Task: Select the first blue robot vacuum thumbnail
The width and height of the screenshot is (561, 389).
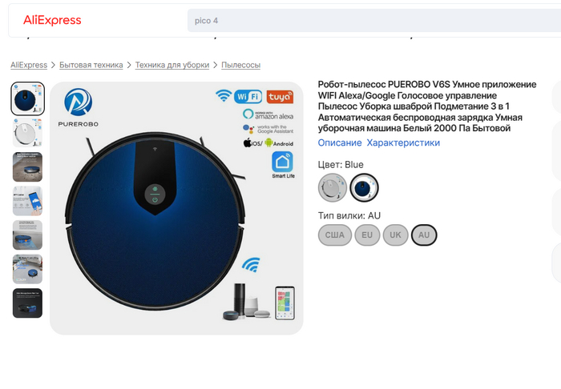Action: 27,98
